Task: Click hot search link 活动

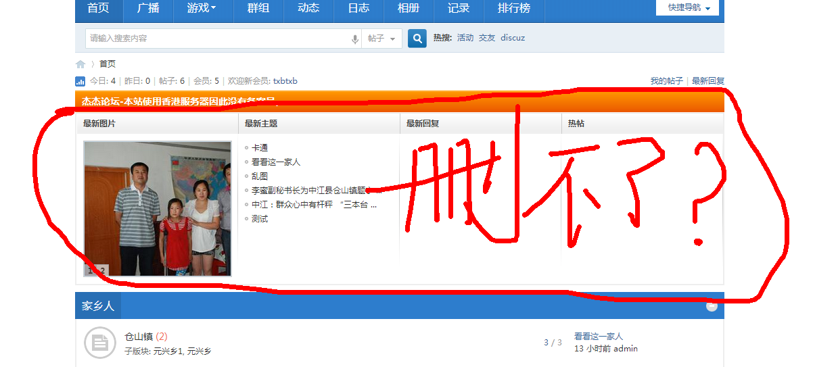Action: 465,38
